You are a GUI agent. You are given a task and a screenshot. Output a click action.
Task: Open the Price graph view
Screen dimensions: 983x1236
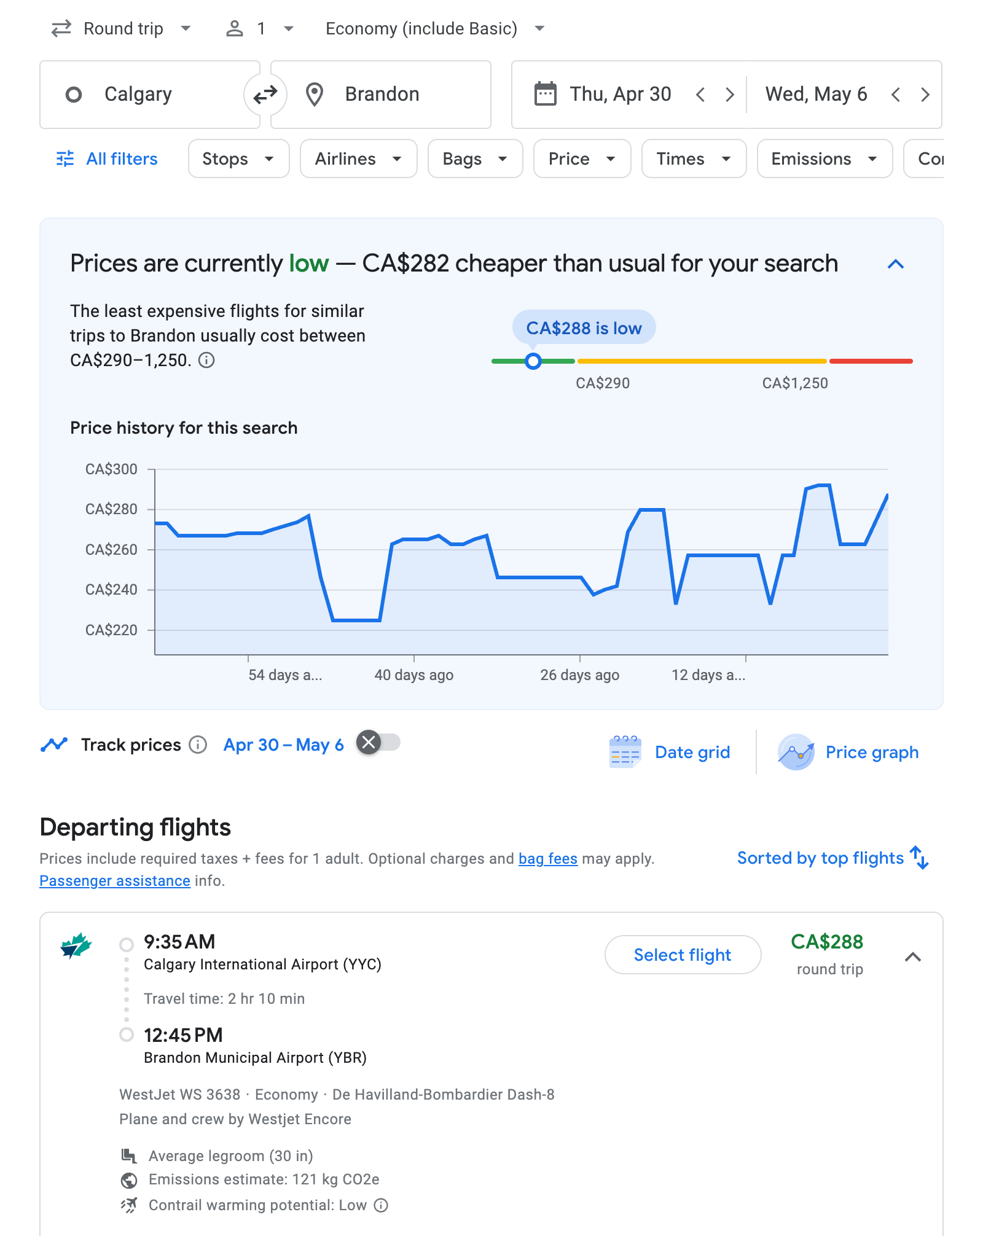pos(848,752)
